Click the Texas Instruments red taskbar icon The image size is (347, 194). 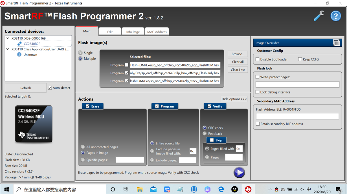click(x=248, y=189)
